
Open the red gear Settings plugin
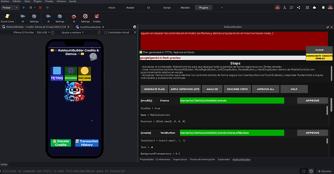(85, 18)
